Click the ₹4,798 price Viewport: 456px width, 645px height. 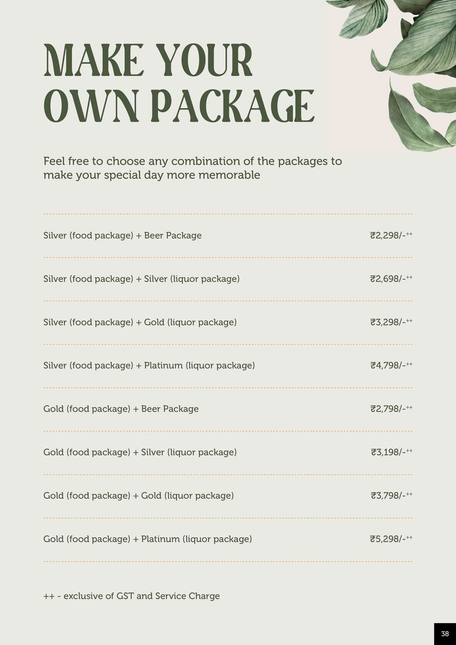391,366
